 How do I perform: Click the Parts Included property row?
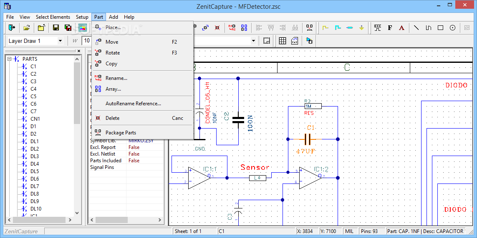126,161
